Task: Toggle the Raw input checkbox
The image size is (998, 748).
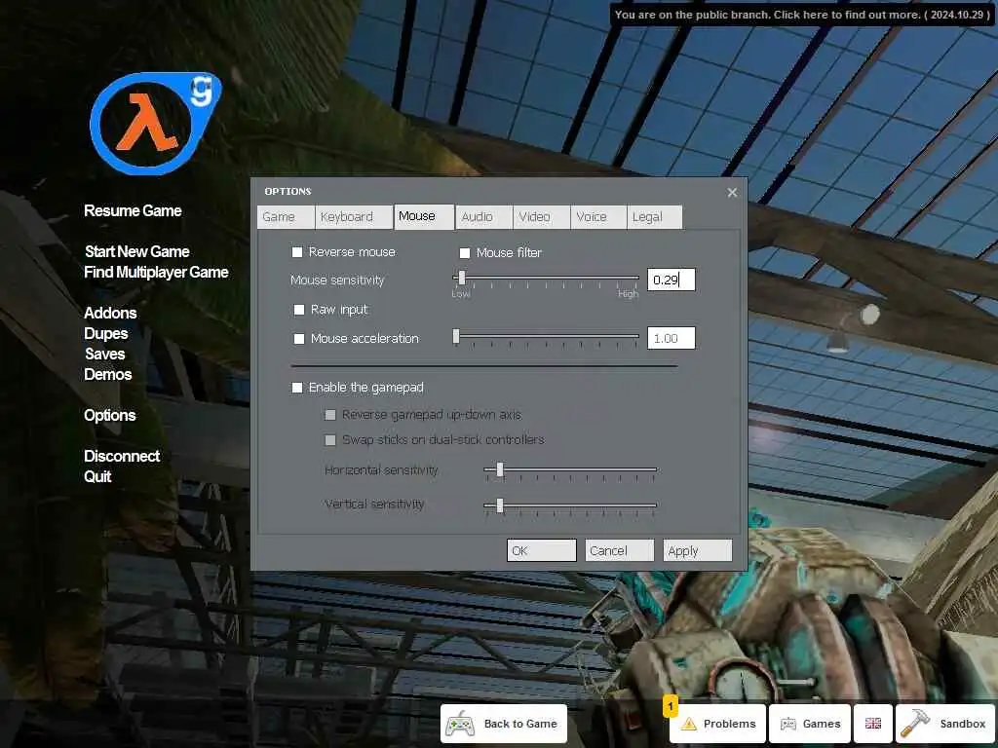Action: pos(299,310)
